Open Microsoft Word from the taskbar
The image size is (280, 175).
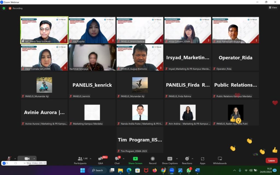197,170
